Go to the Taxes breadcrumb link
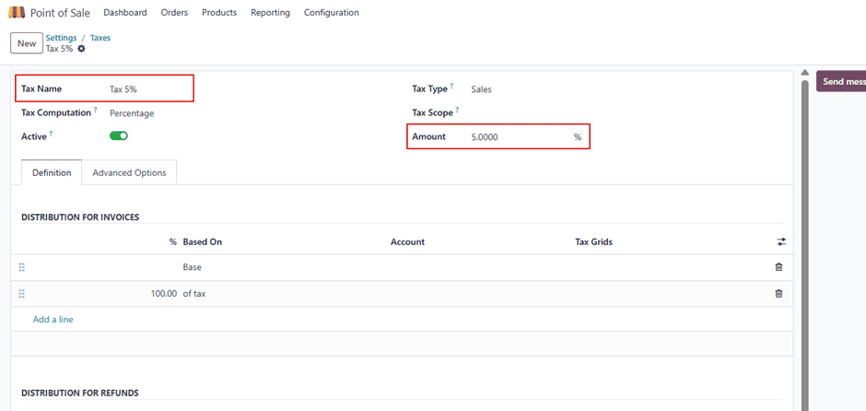This screenshot has width=866, height=411. pos(100,38)
